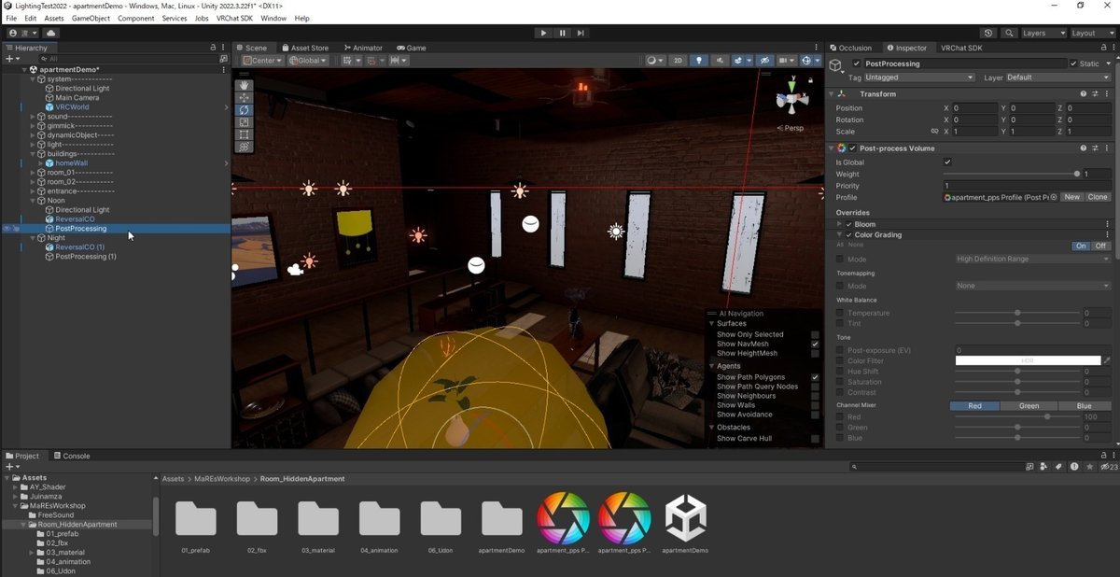Toggle Show Path Polygons checkbox
This screenshot has width=1120, height=577.
[x=815, y=377]
